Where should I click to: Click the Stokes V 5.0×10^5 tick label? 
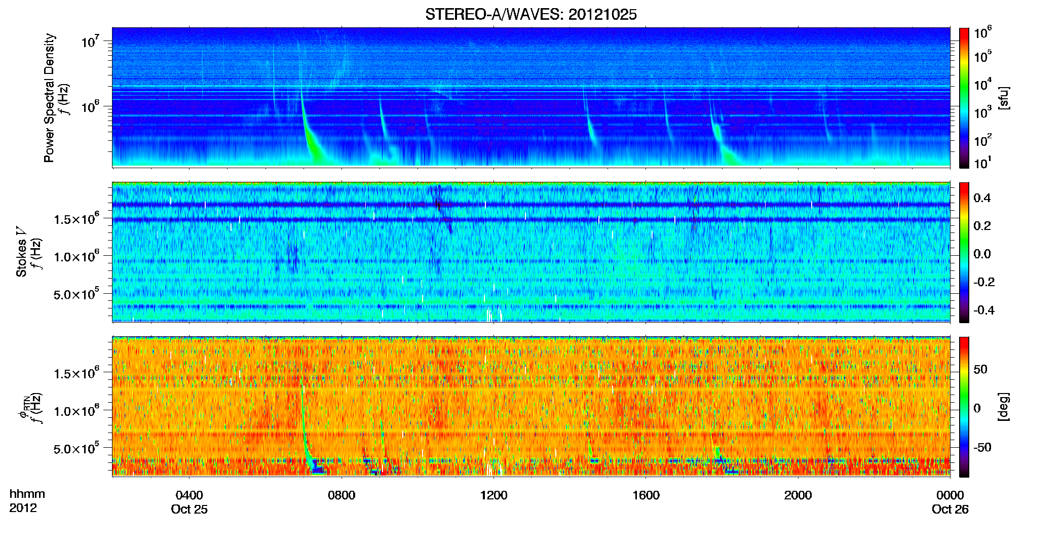pyautogui.click(x=77, y=294)
